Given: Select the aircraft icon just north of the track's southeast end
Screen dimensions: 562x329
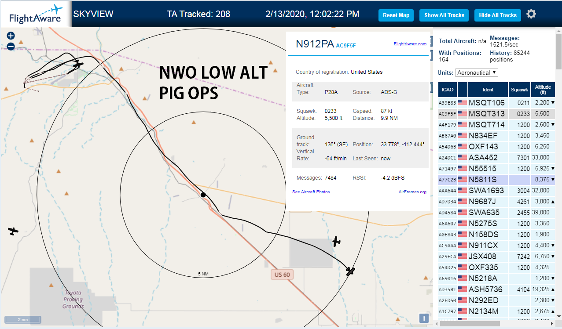Looking at the screenshot, I should (x=337, y=241).
